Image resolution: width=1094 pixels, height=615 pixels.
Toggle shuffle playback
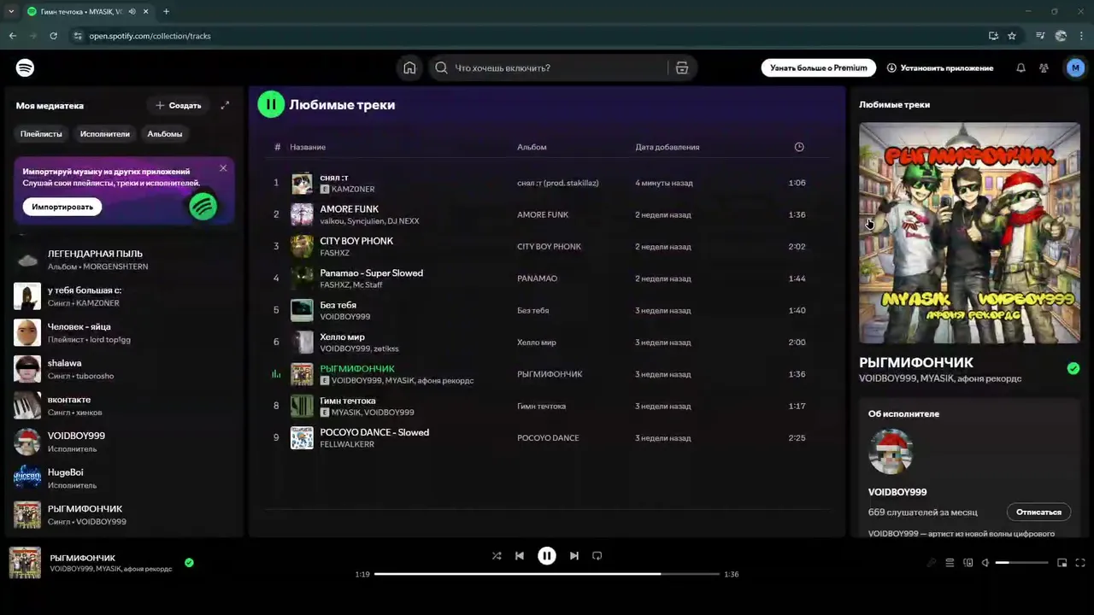coord(497,555)
